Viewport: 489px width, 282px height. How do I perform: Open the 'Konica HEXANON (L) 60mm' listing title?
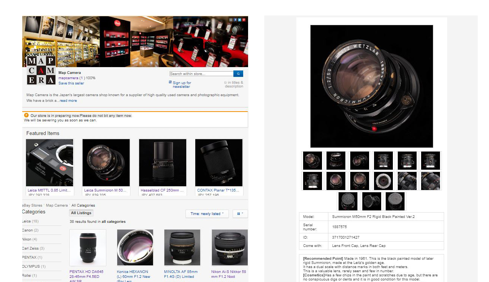point(133,276)
